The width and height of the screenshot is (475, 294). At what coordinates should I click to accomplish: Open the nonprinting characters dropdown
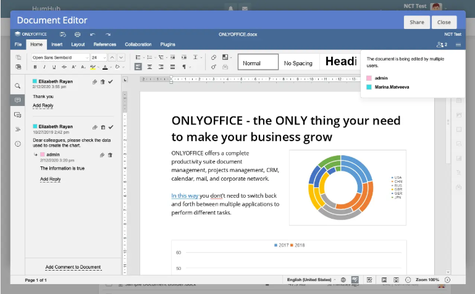(x=190, y=67)
